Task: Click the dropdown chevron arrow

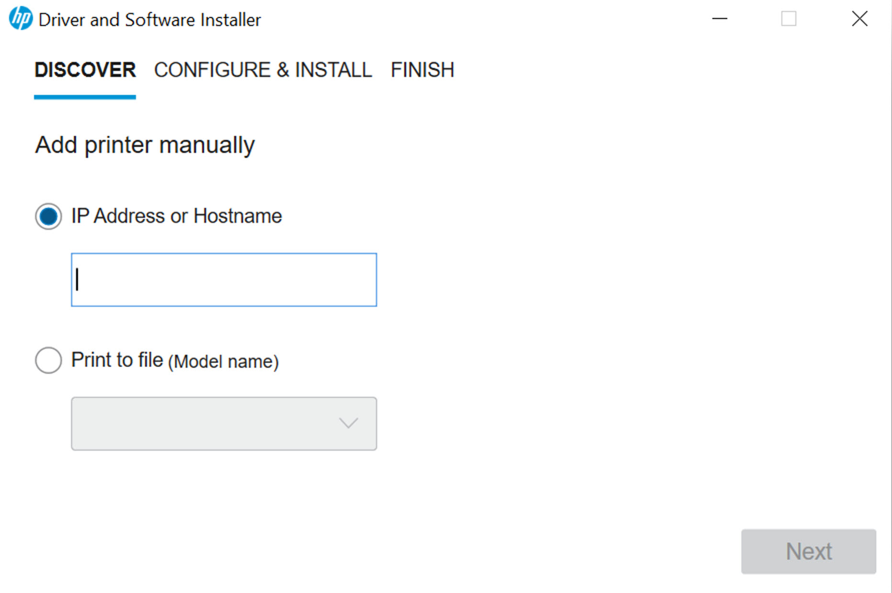Action: pyautogui.click(x=349, y=423)
